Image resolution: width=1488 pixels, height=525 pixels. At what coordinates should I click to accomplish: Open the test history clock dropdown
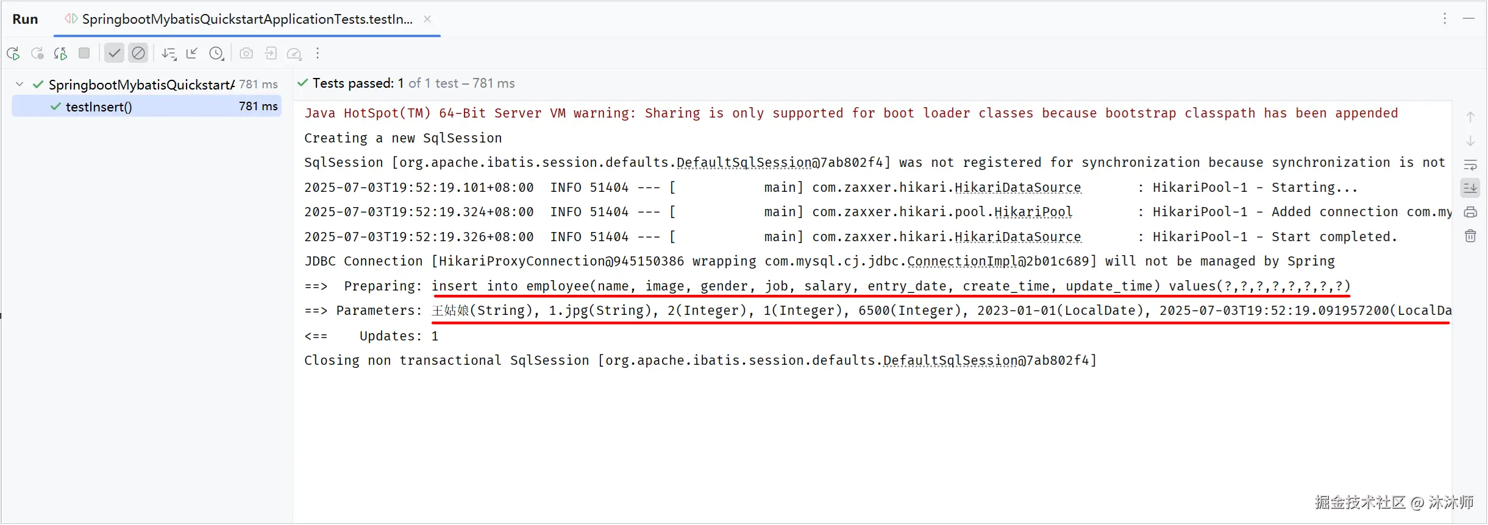pos(216,54)
